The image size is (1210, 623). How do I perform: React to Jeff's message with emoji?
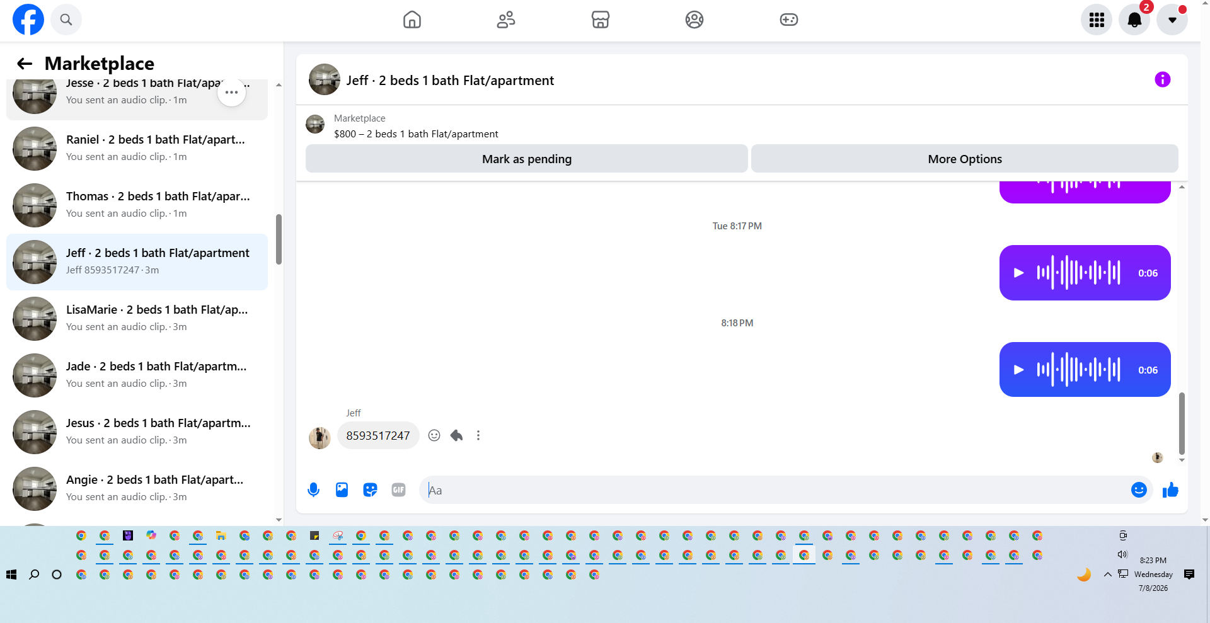[x=434, y=435]
